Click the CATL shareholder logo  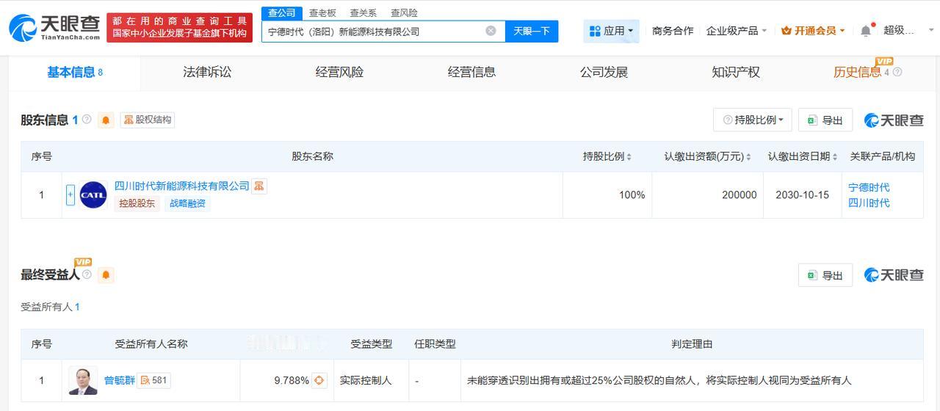pos(93,195)
